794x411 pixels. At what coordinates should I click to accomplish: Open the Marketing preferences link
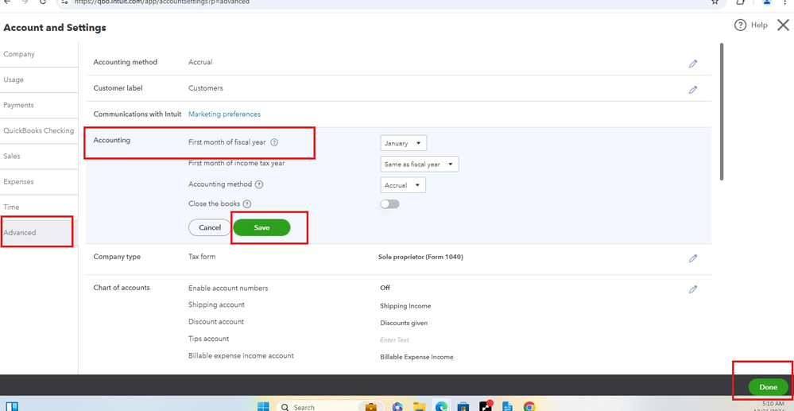pyautogui.click(x=224, y=114)
